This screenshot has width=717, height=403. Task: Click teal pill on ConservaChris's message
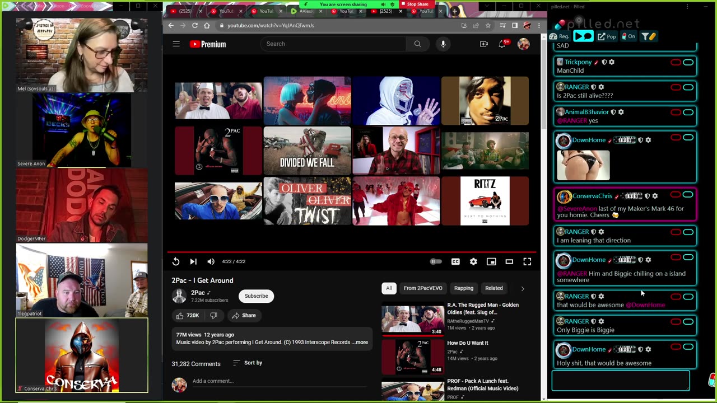click(688, 195)
